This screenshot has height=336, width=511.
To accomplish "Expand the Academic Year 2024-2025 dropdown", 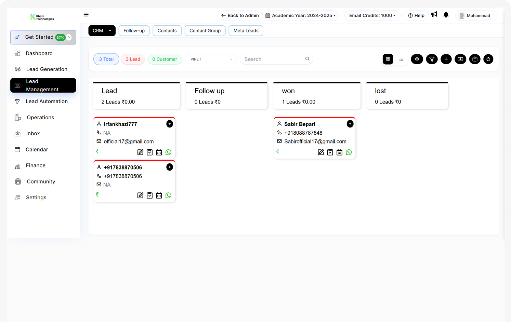I will click(301, 15).
